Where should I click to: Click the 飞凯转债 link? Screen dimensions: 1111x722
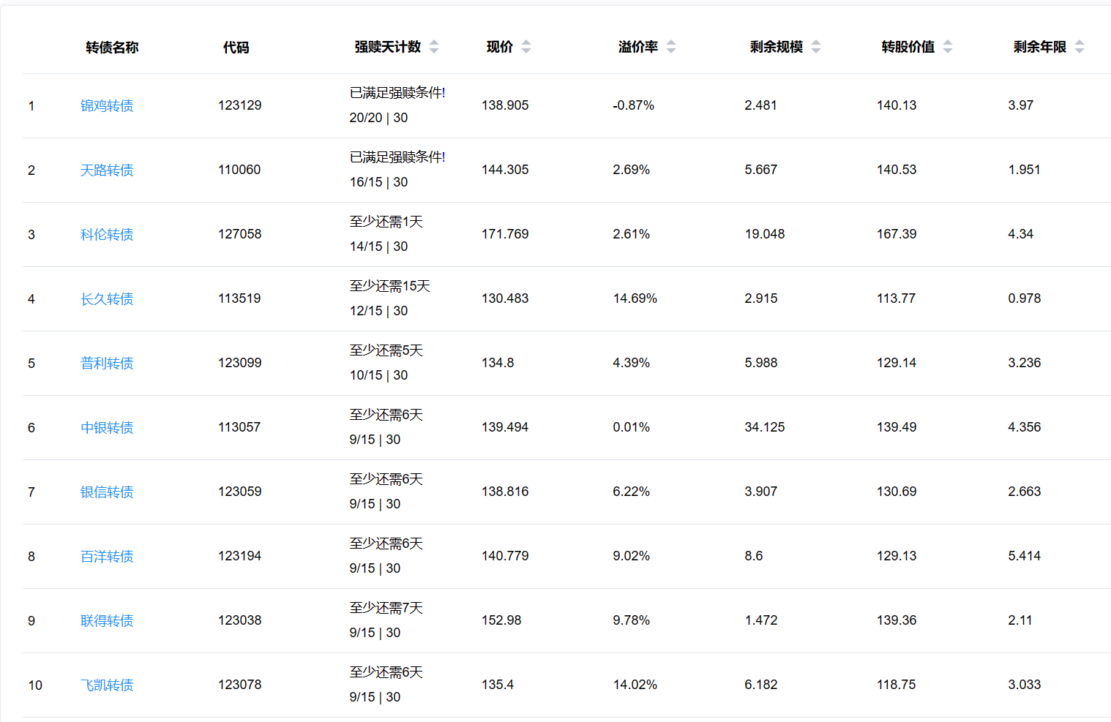(x=107, y=685)
